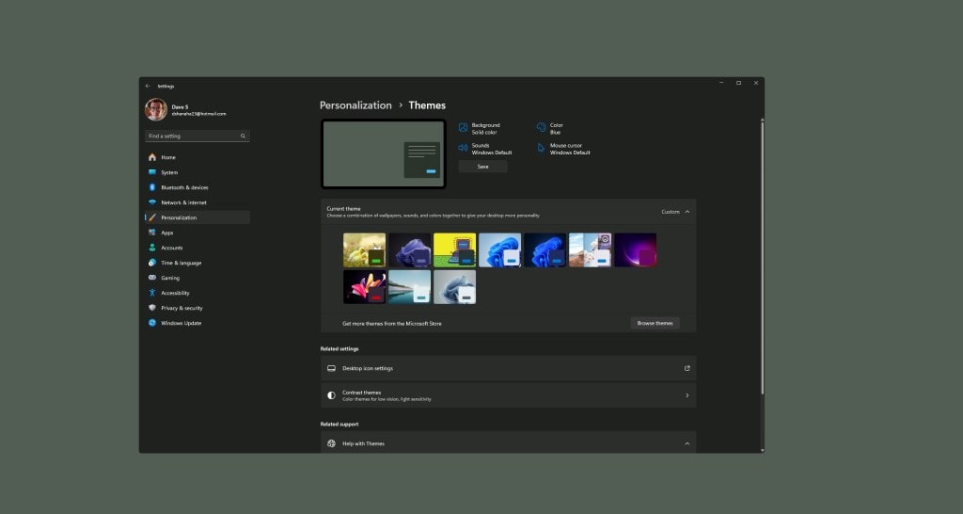Viewport: 963px width, 514px height.
Task: Click the Desktop icon settings monitor icon
Action: pos(332,368)
